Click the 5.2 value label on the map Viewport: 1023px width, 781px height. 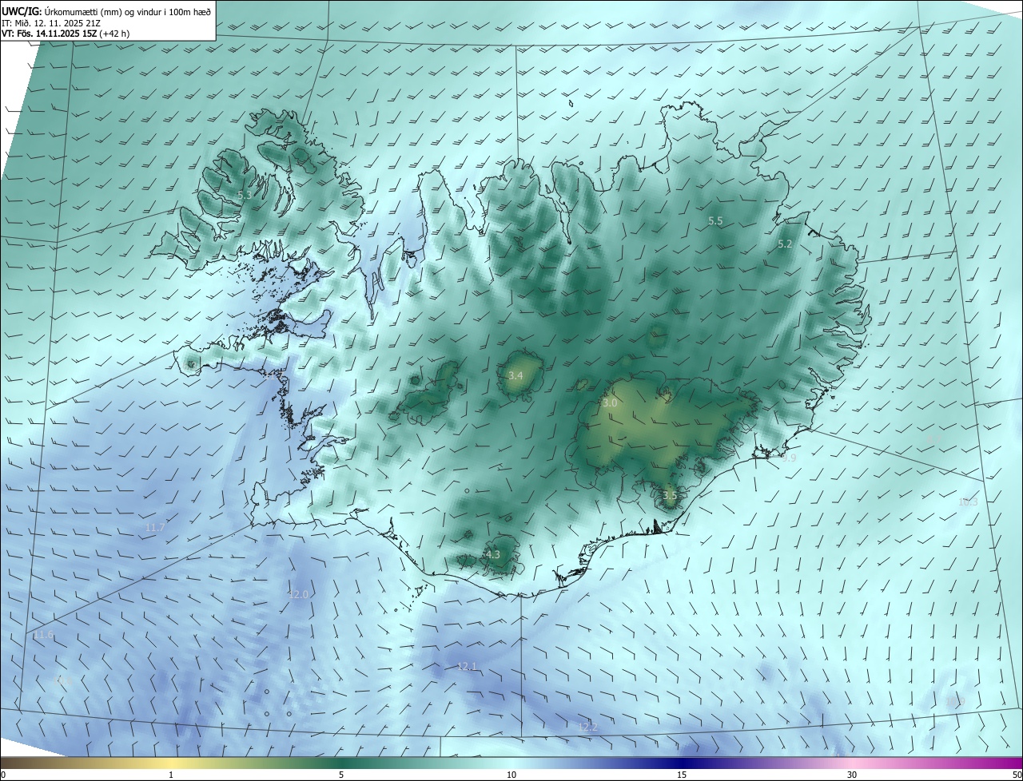click(x=785, y=244)
